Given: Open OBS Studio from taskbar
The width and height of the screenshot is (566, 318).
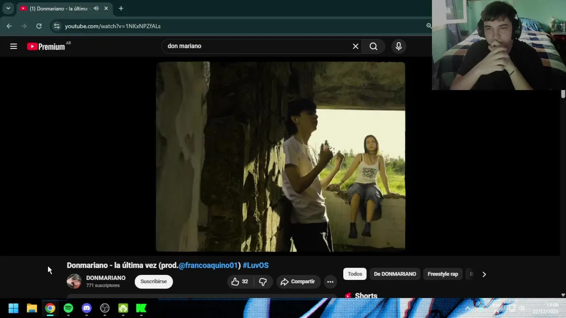Looking at the screenshot, I should coord(105,308).
